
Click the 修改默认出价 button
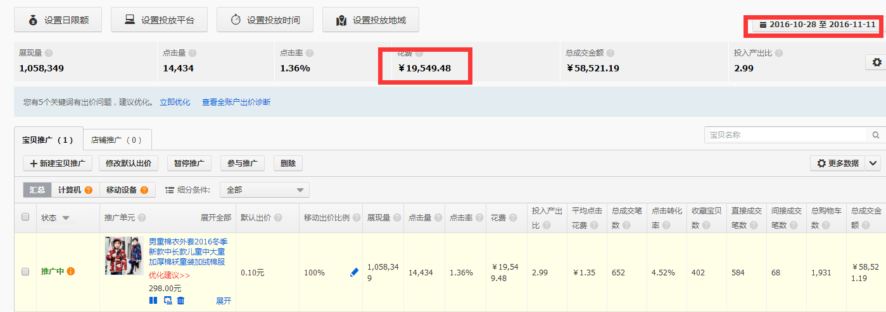pos(129,163)
